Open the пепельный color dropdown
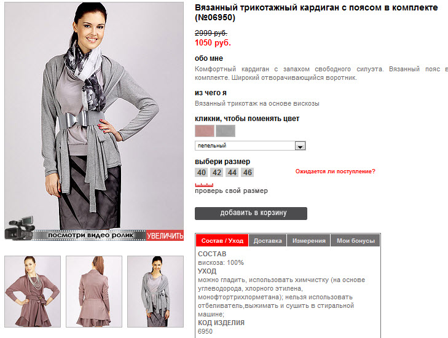This screenshot has width=448, height=338. click(x=250, y=146)
